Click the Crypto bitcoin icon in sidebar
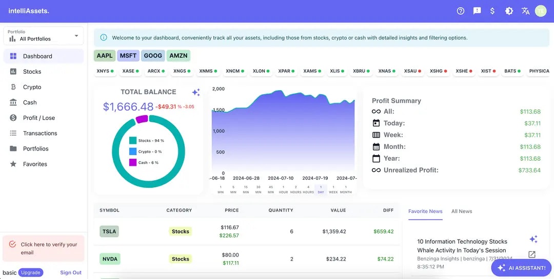 pos(13,87)
